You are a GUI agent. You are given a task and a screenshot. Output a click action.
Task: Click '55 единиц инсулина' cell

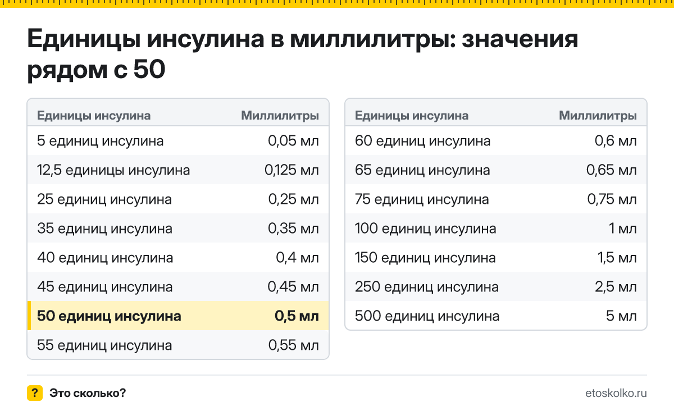pos(104,345)
